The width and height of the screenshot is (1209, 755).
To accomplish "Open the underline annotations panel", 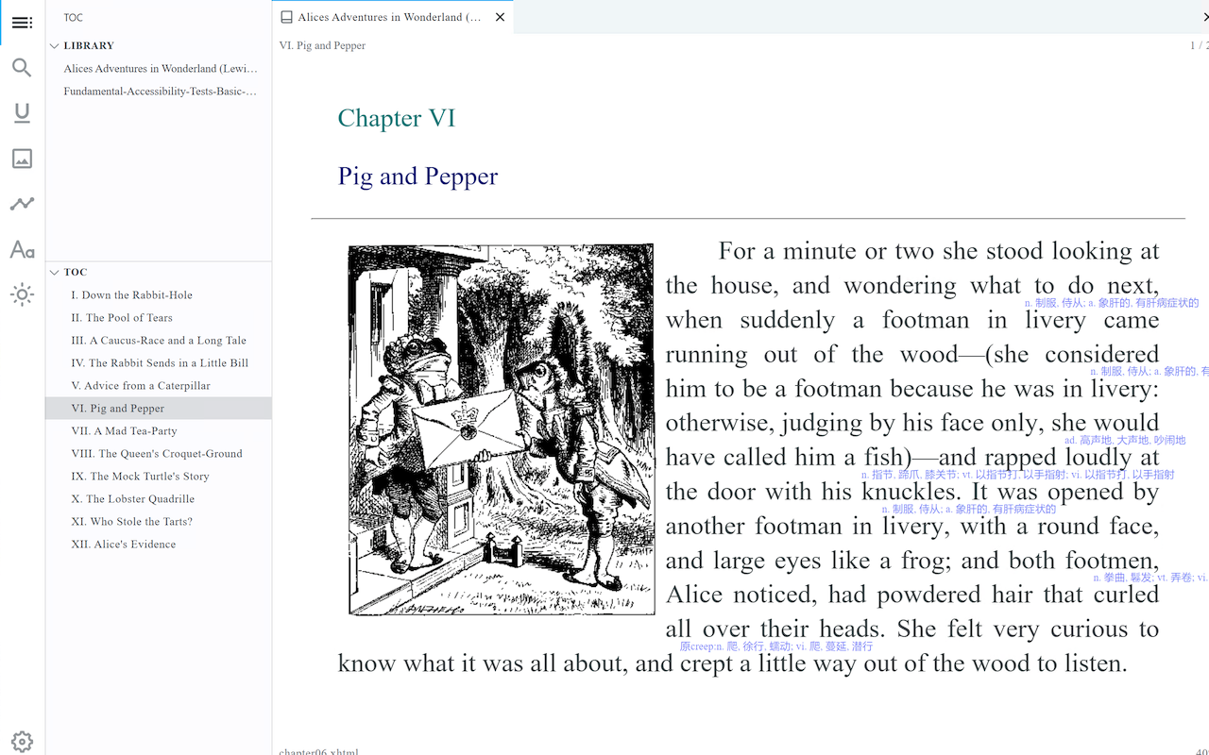I will point(22,113).
